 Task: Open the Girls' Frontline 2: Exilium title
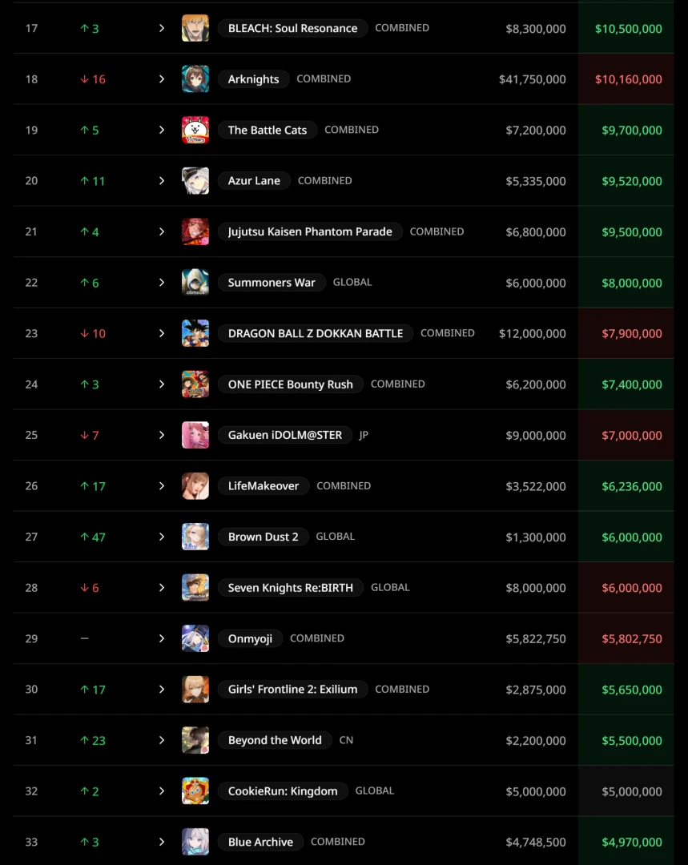292,690
